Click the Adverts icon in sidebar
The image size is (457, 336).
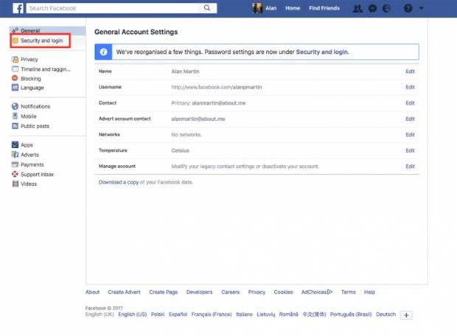[15, 155]
